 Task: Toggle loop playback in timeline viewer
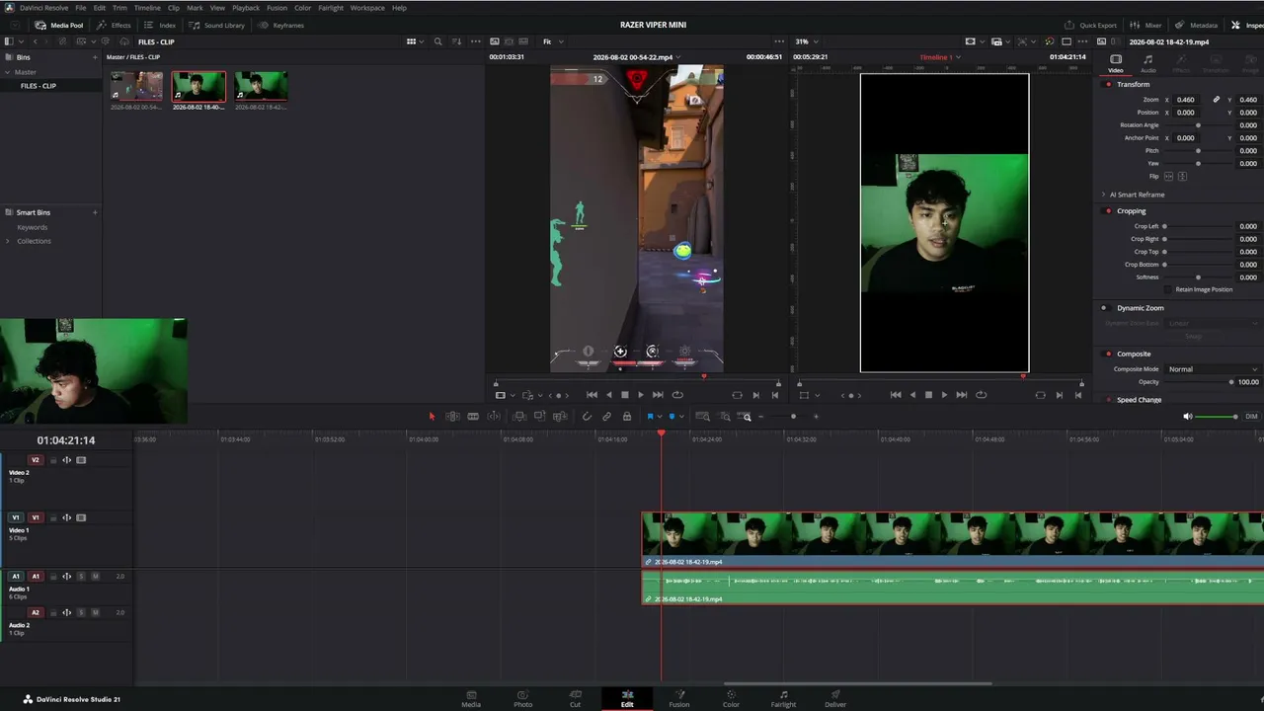tap(981, 395)
